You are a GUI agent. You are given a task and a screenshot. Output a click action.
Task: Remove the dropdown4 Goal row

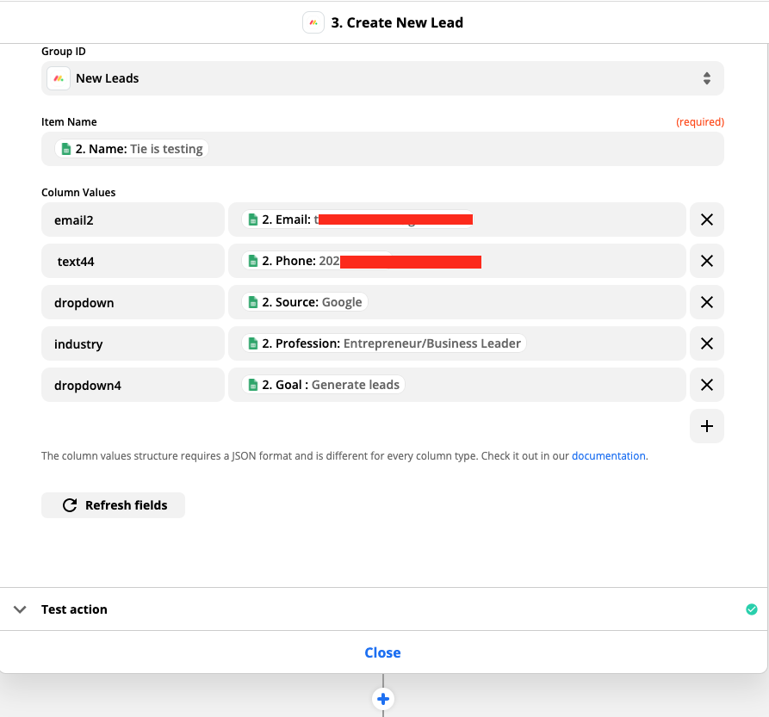click(706, 385)
